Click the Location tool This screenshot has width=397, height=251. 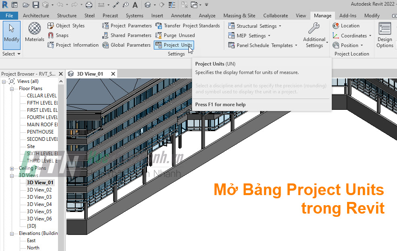346,26
